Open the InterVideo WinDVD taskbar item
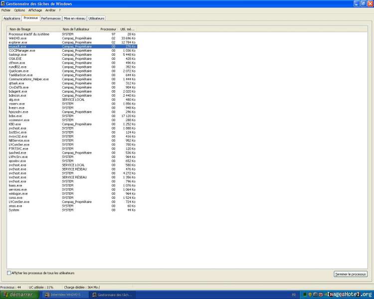 (x=64, y=295)
